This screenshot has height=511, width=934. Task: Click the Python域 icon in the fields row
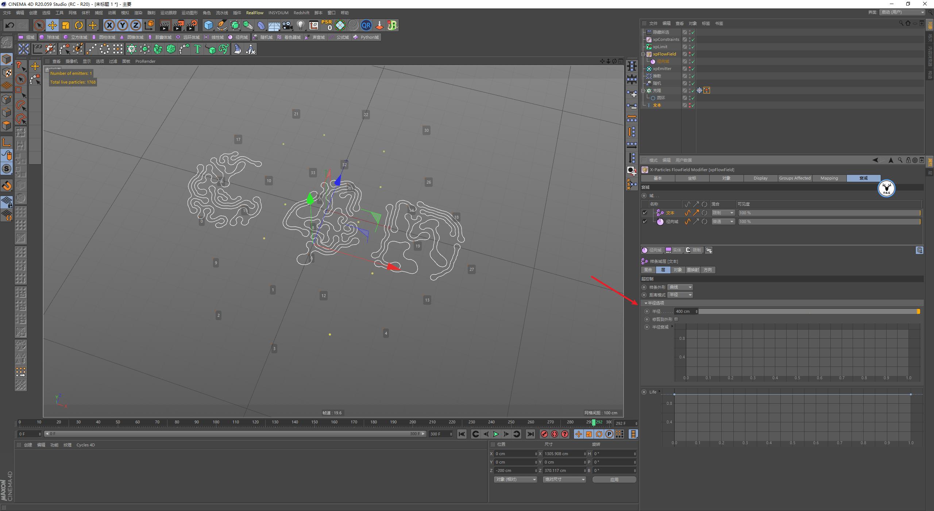[x=367, y=37]
